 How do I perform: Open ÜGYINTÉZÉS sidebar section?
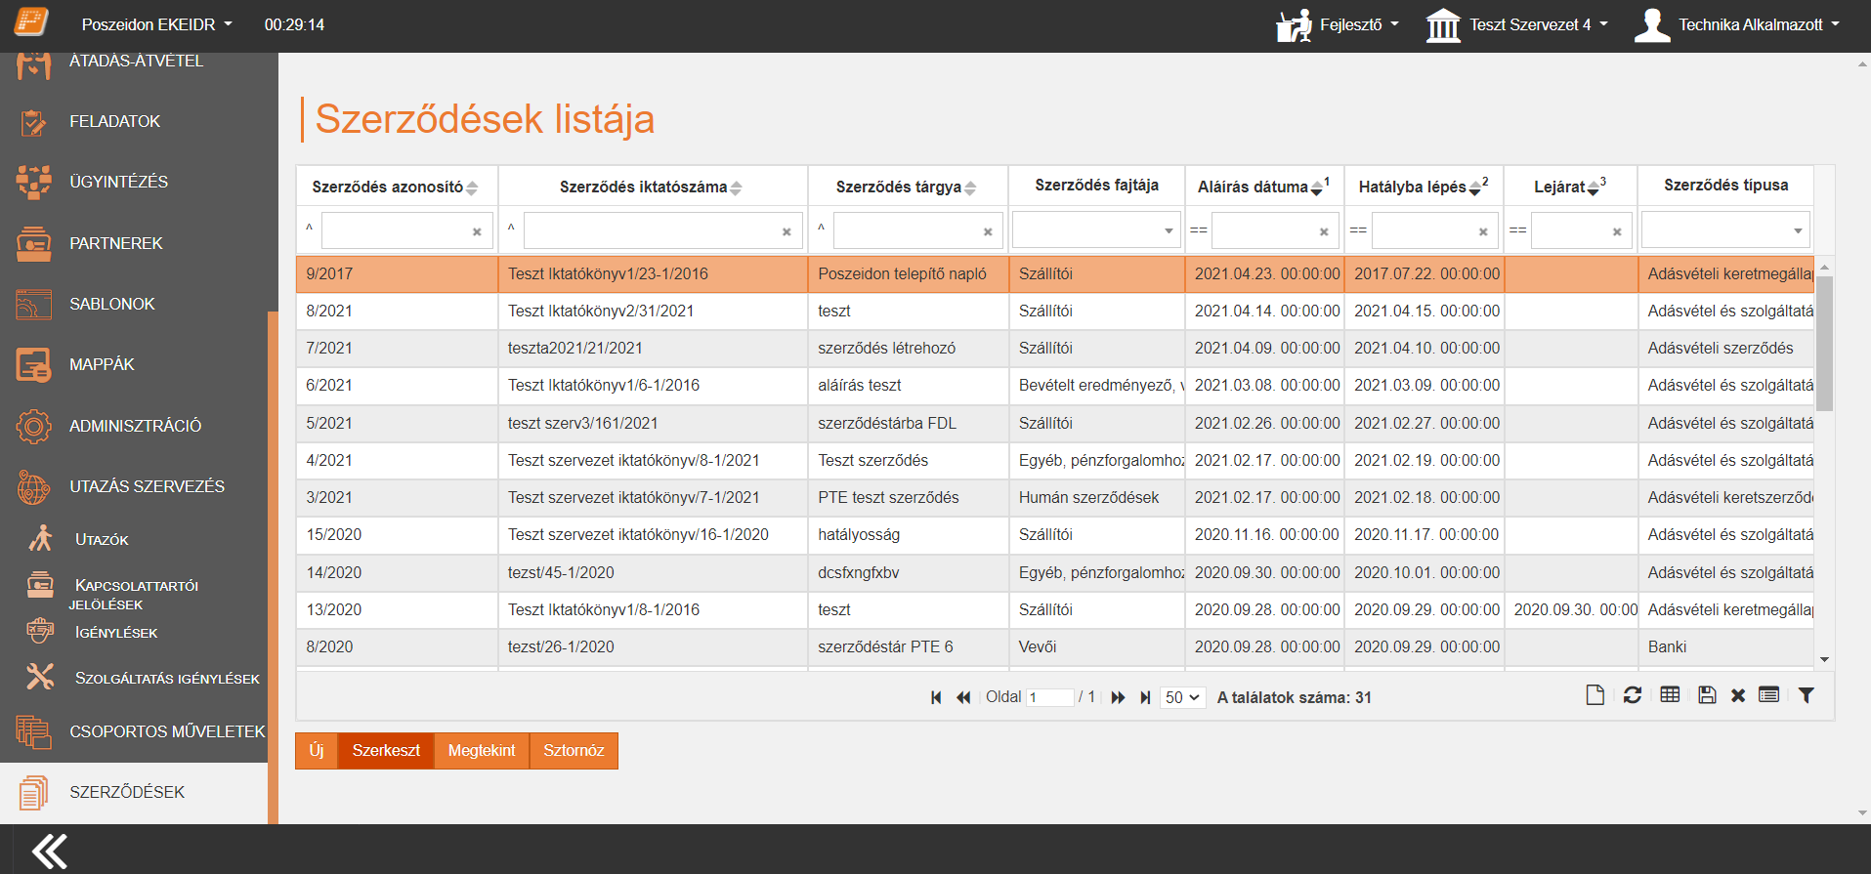[118, 183]
